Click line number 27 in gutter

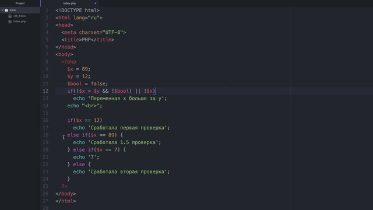(45, 201)
